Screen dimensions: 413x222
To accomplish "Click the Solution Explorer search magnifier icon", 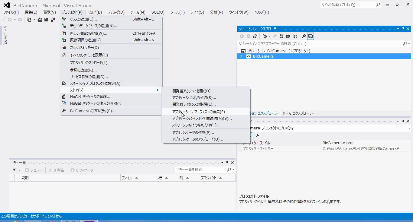I will (405, 44).
